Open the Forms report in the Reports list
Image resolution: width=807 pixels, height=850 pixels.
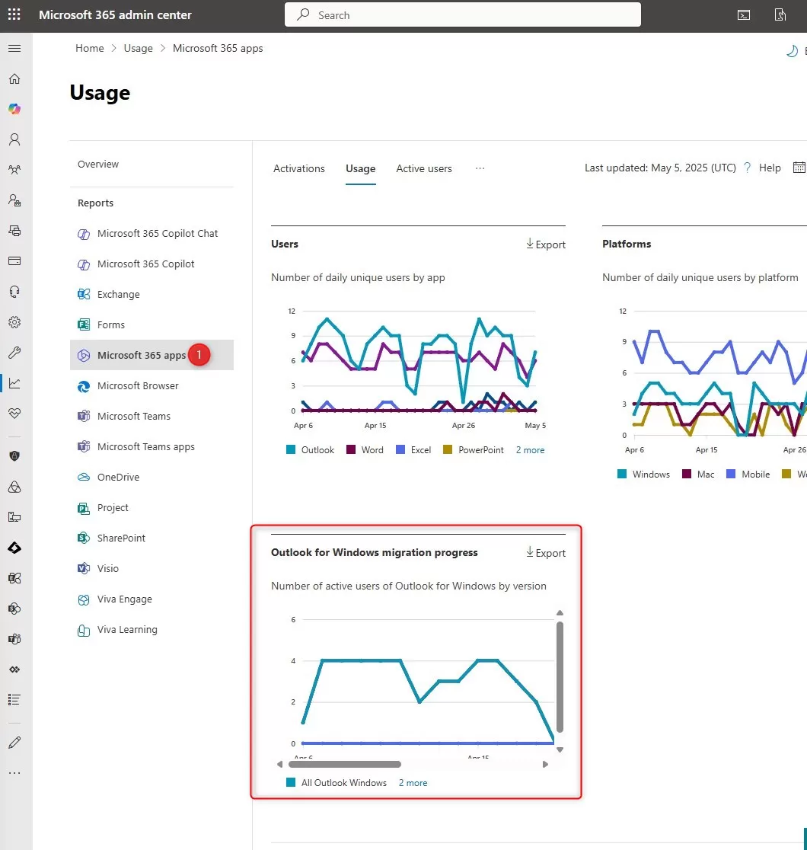(x=152, y=324)
